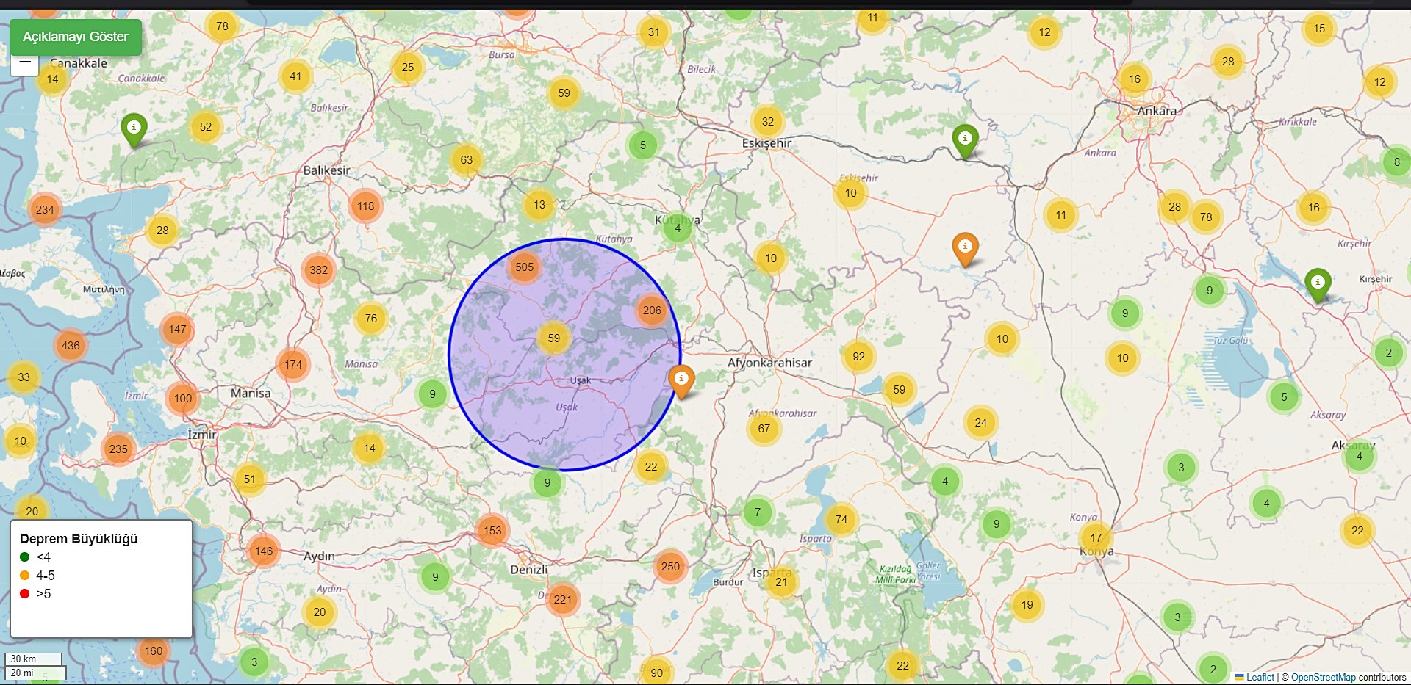Viewport: 1411px width, 685px height.
Task: Click the green <4 magnitude legend dot
Action: click(25, 557)
